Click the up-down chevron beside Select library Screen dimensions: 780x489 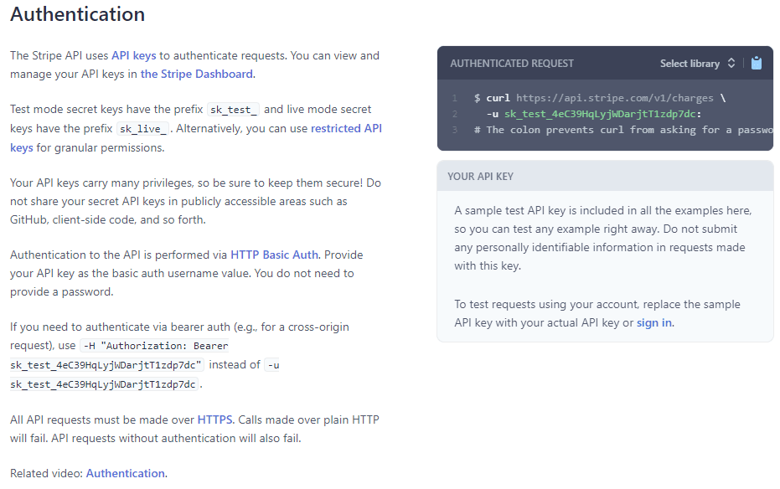(729, 63)
